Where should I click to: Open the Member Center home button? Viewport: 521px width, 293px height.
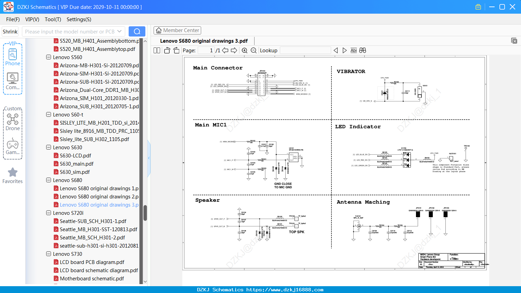click(x=177, y=30)
